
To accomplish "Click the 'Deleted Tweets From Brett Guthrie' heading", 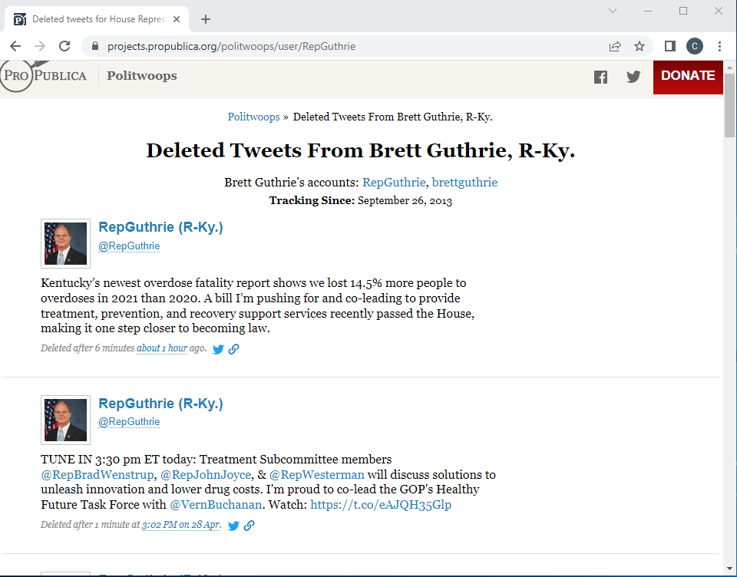I will click(361, 151).
